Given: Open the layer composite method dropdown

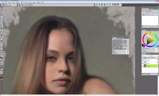Looking at the screenshot, I should coord(146,56).
